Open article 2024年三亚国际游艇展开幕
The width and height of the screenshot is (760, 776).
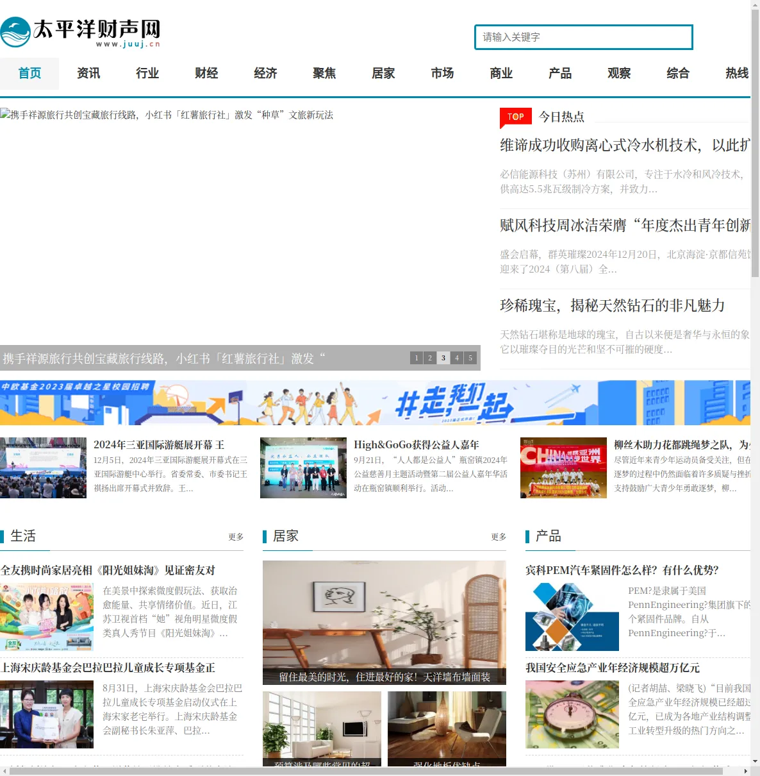click(159, 444)
